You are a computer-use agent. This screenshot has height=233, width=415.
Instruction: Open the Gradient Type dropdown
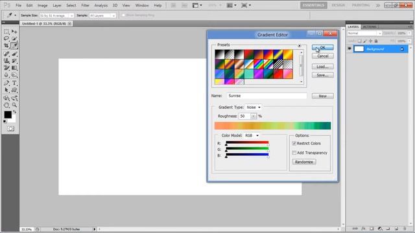click(x=254, y=107)
